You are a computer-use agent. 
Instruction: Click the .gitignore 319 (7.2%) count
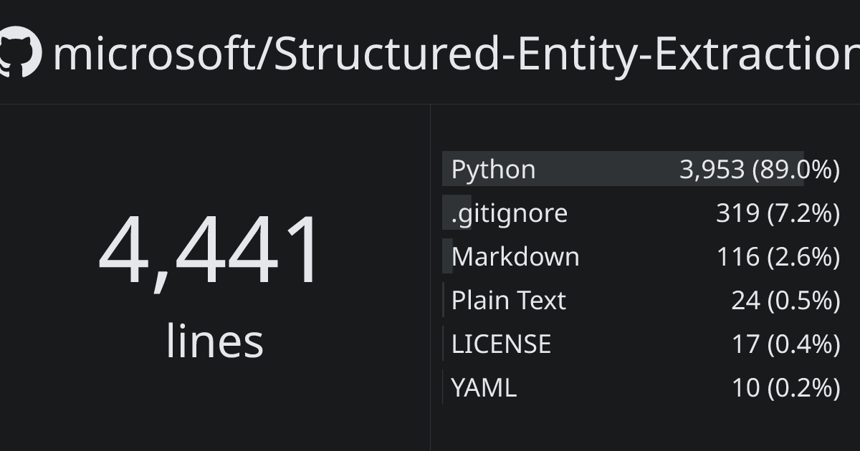pos(778,213)
